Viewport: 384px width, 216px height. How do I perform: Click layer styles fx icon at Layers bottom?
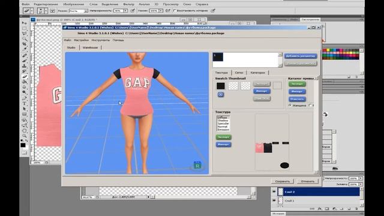click(320, 209)
